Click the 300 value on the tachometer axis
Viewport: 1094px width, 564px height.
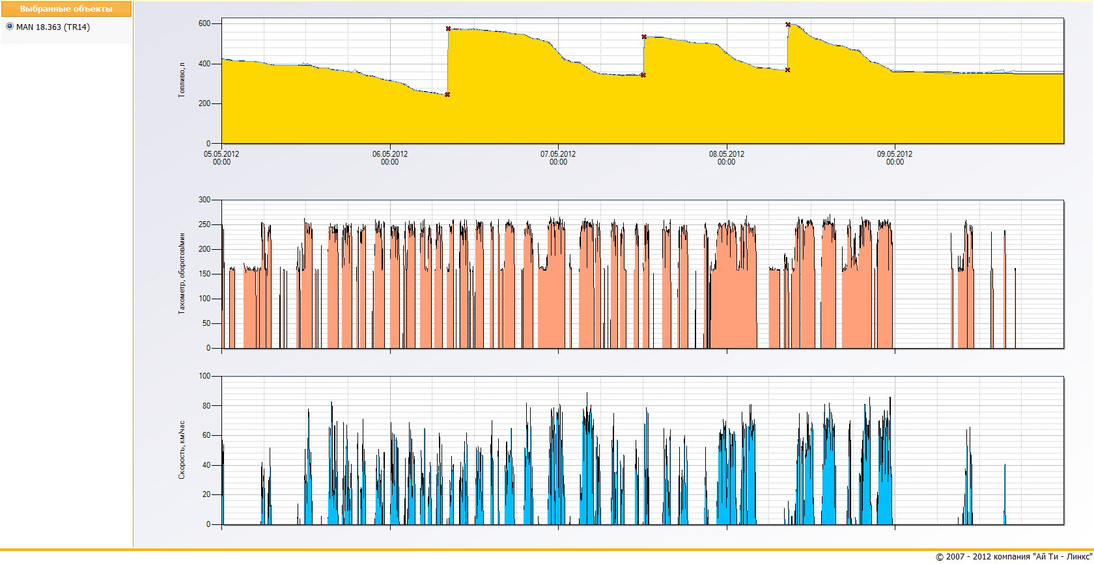204,200
